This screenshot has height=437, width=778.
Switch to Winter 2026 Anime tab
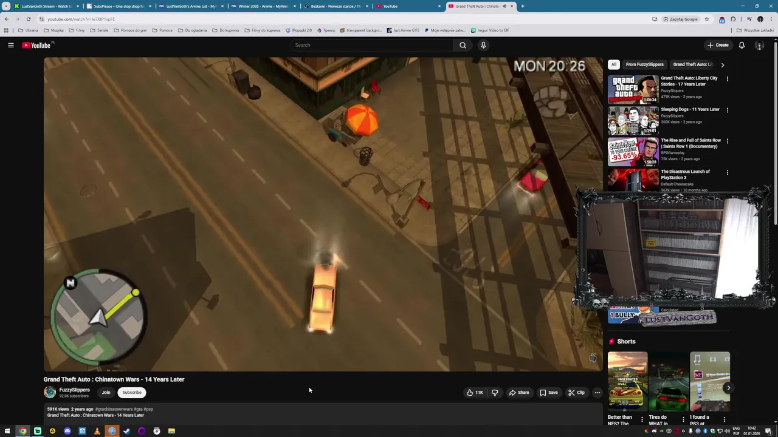[263, 6]
